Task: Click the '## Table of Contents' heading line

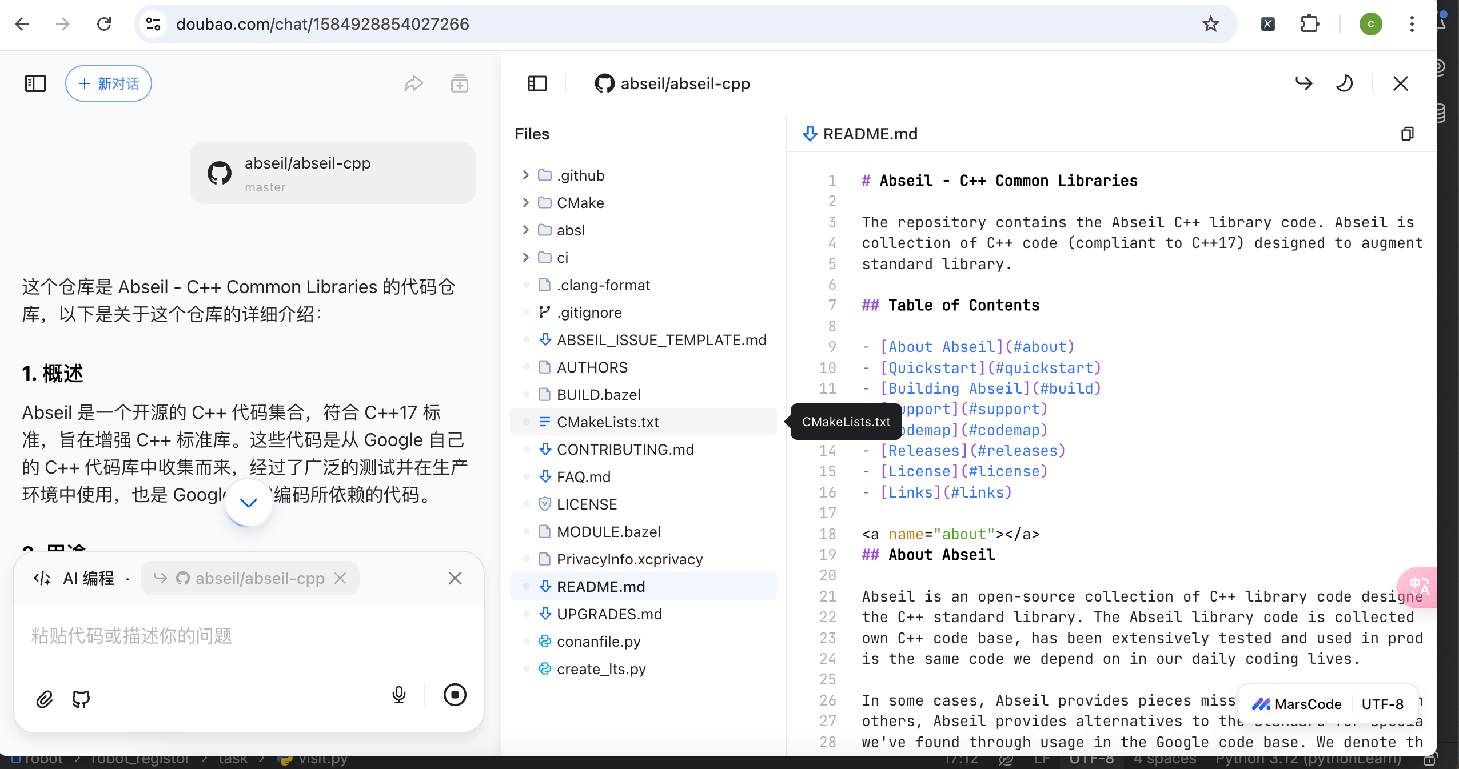Action: [x=951, y=305]
